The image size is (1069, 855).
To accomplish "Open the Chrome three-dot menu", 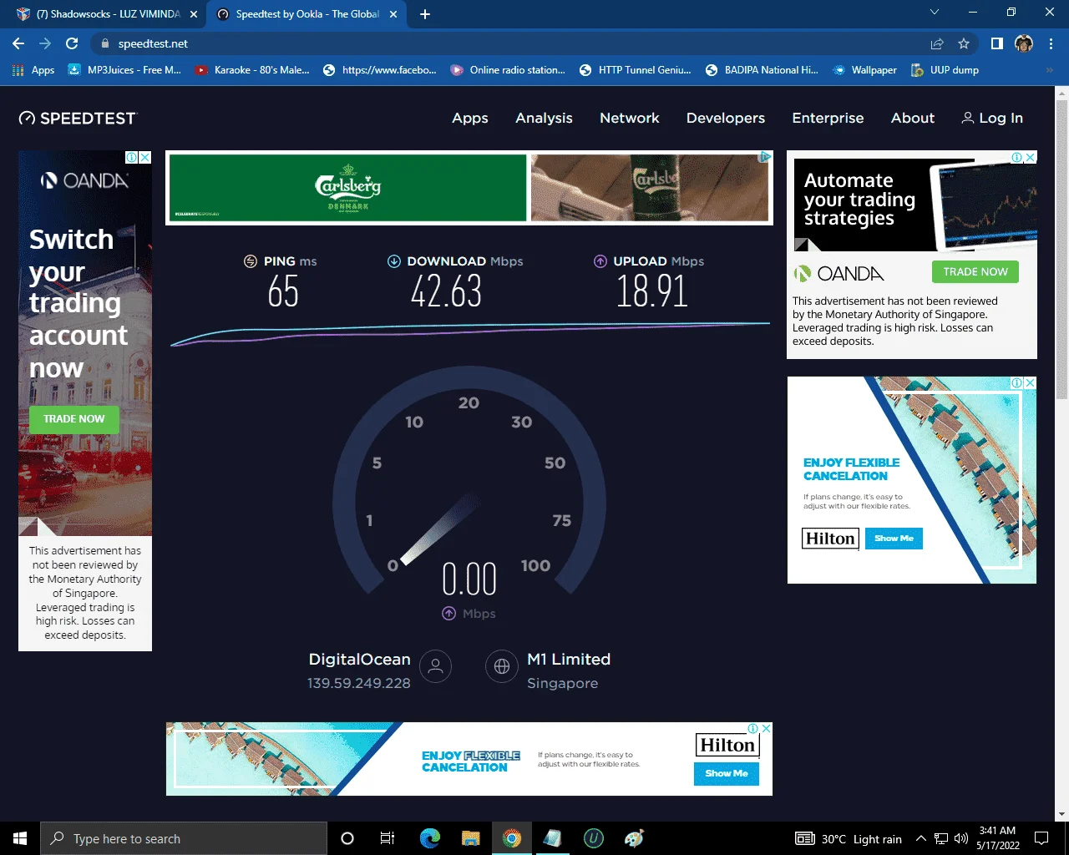I will tap(1051, 43).
